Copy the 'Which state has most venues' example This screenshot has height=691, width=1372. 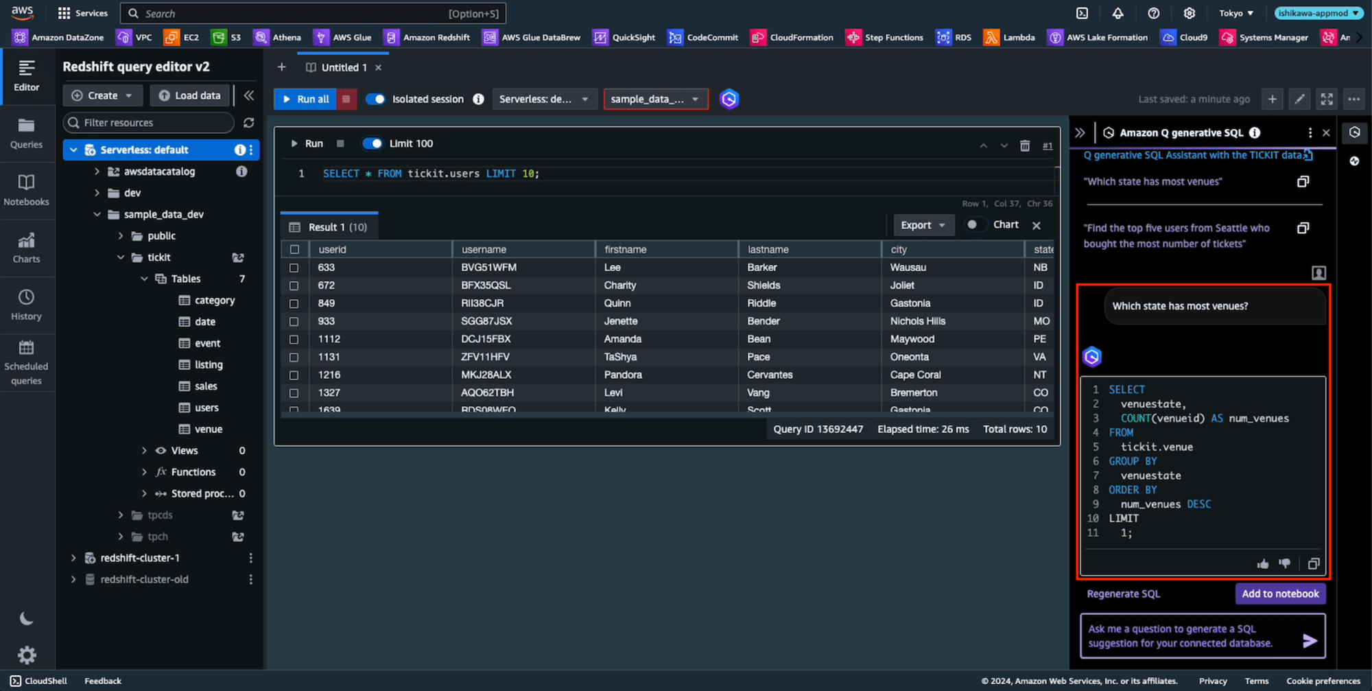1303,181
